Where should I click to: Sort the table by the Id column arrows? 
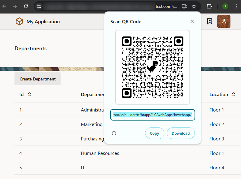click(x=30, y=94)
